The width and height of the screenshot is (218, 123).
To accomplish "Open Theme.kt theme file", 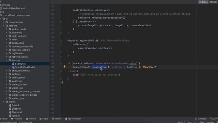I will (17, 112).
